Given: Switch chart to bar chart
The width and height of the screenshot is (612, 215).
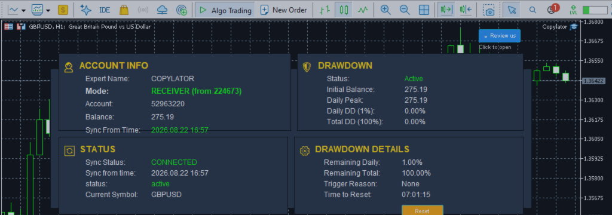Looking at the screenshot, I should pyautogui.click(x=325, y=10).
